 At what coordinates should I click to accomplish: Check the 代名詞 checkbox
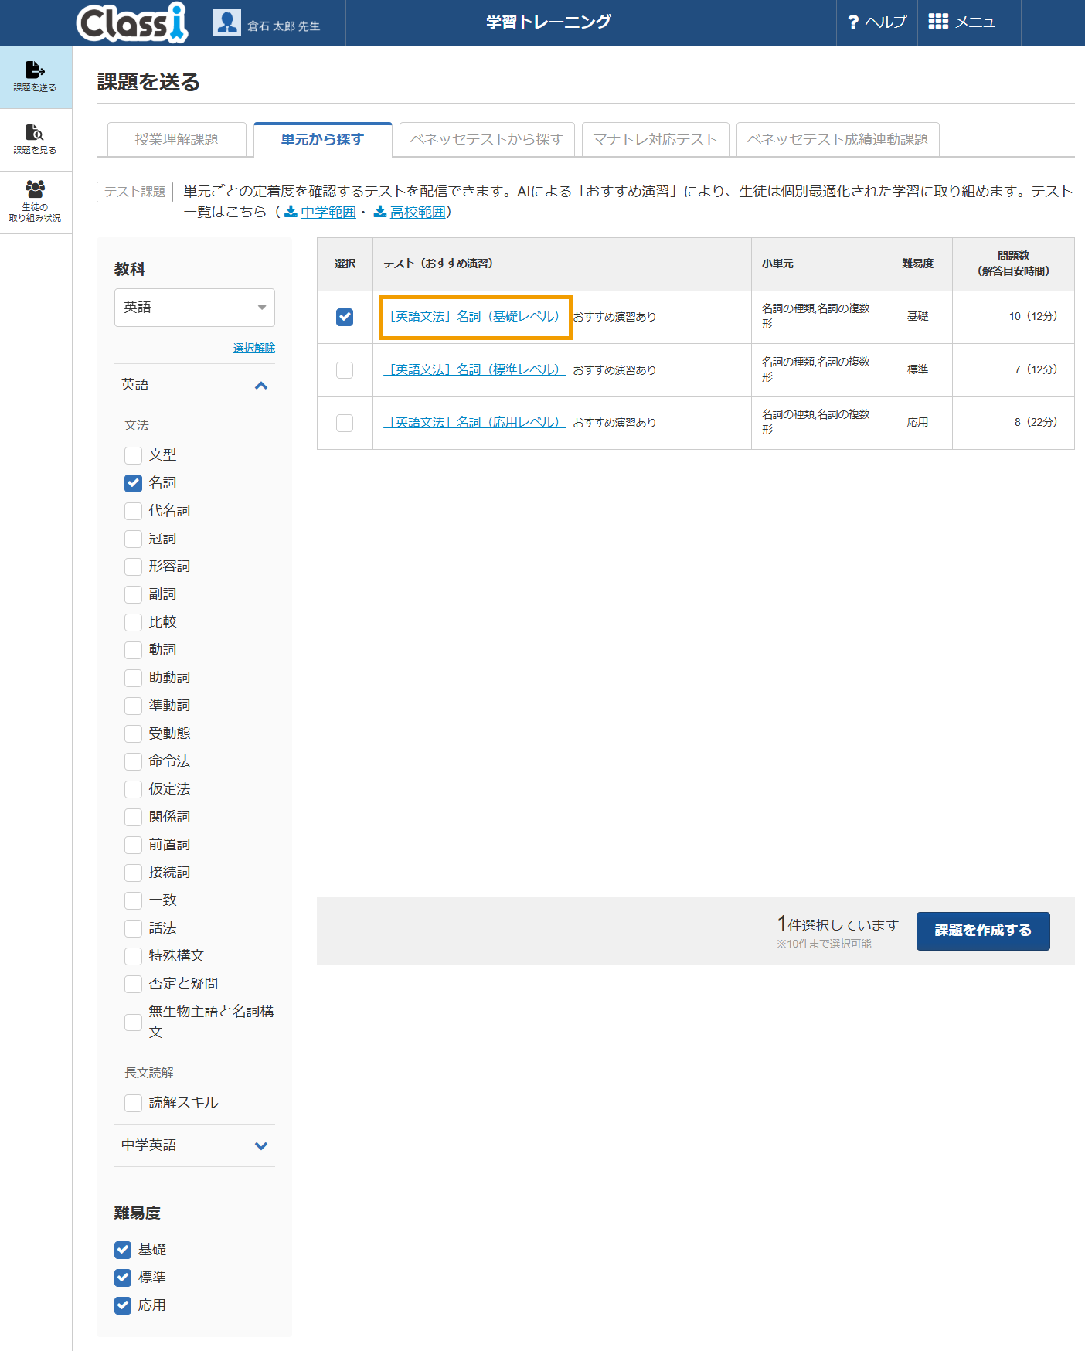point(134,511)
